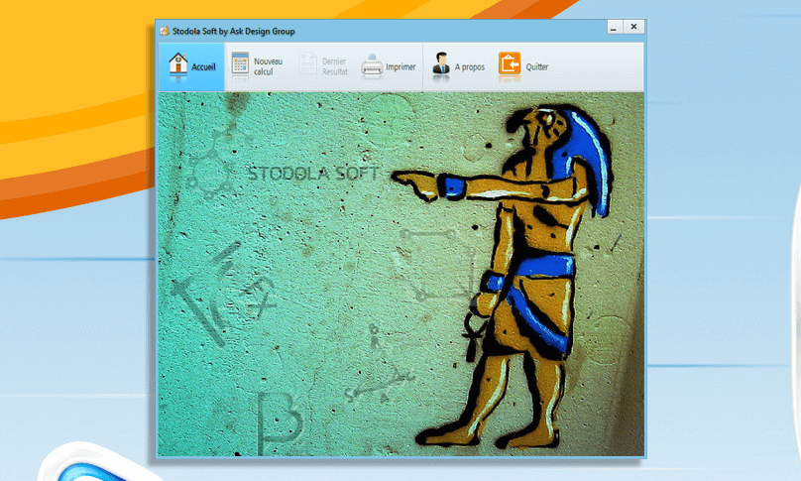Click the Dernier Resultat document icon

(x=307, y=66)
